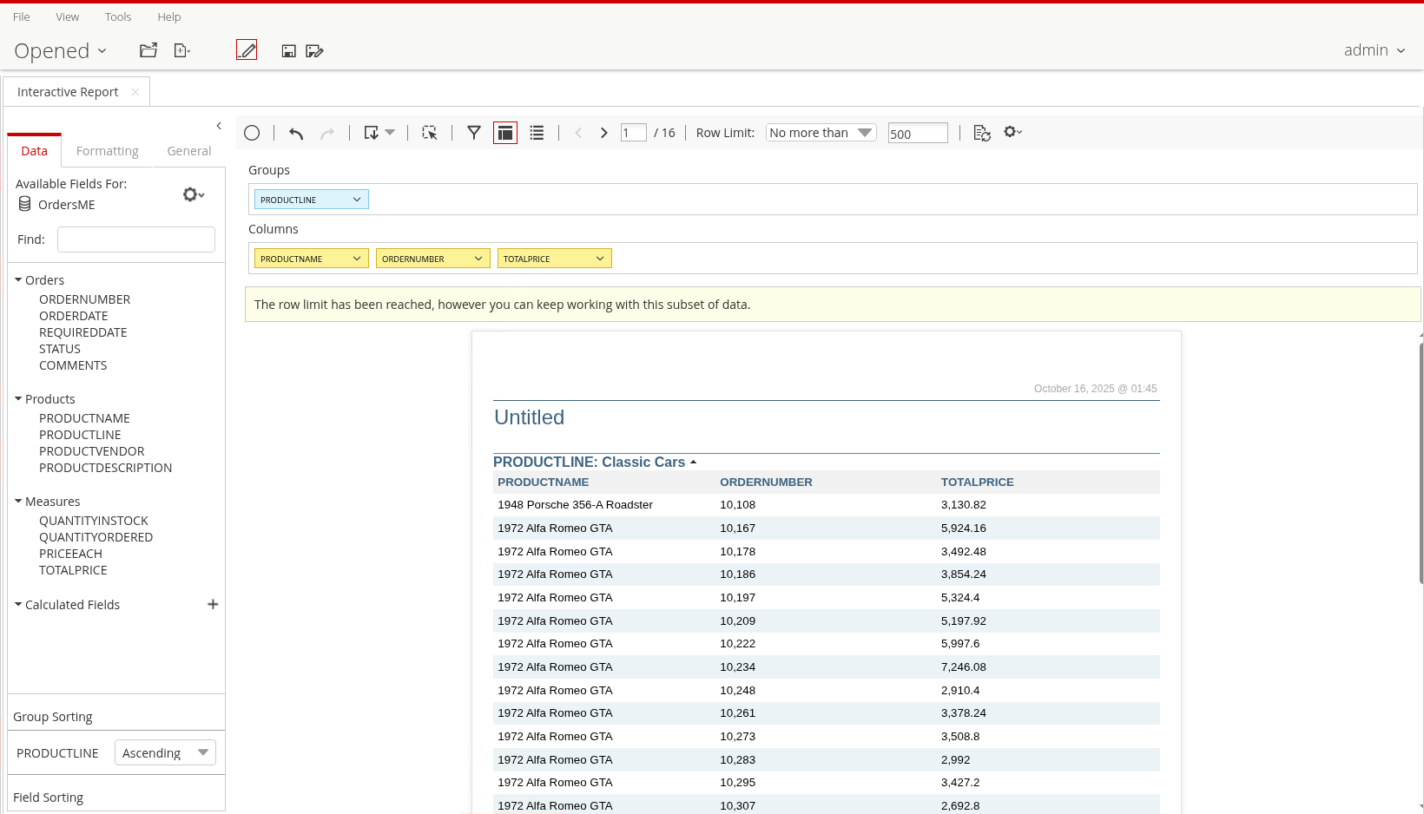Open the PRODUCTLINE group chip dropdown

click(x=356, y=200)
